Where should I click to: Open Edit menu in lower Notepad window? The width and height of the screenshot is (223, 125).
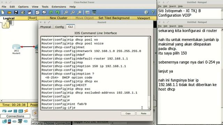point(165,26)
